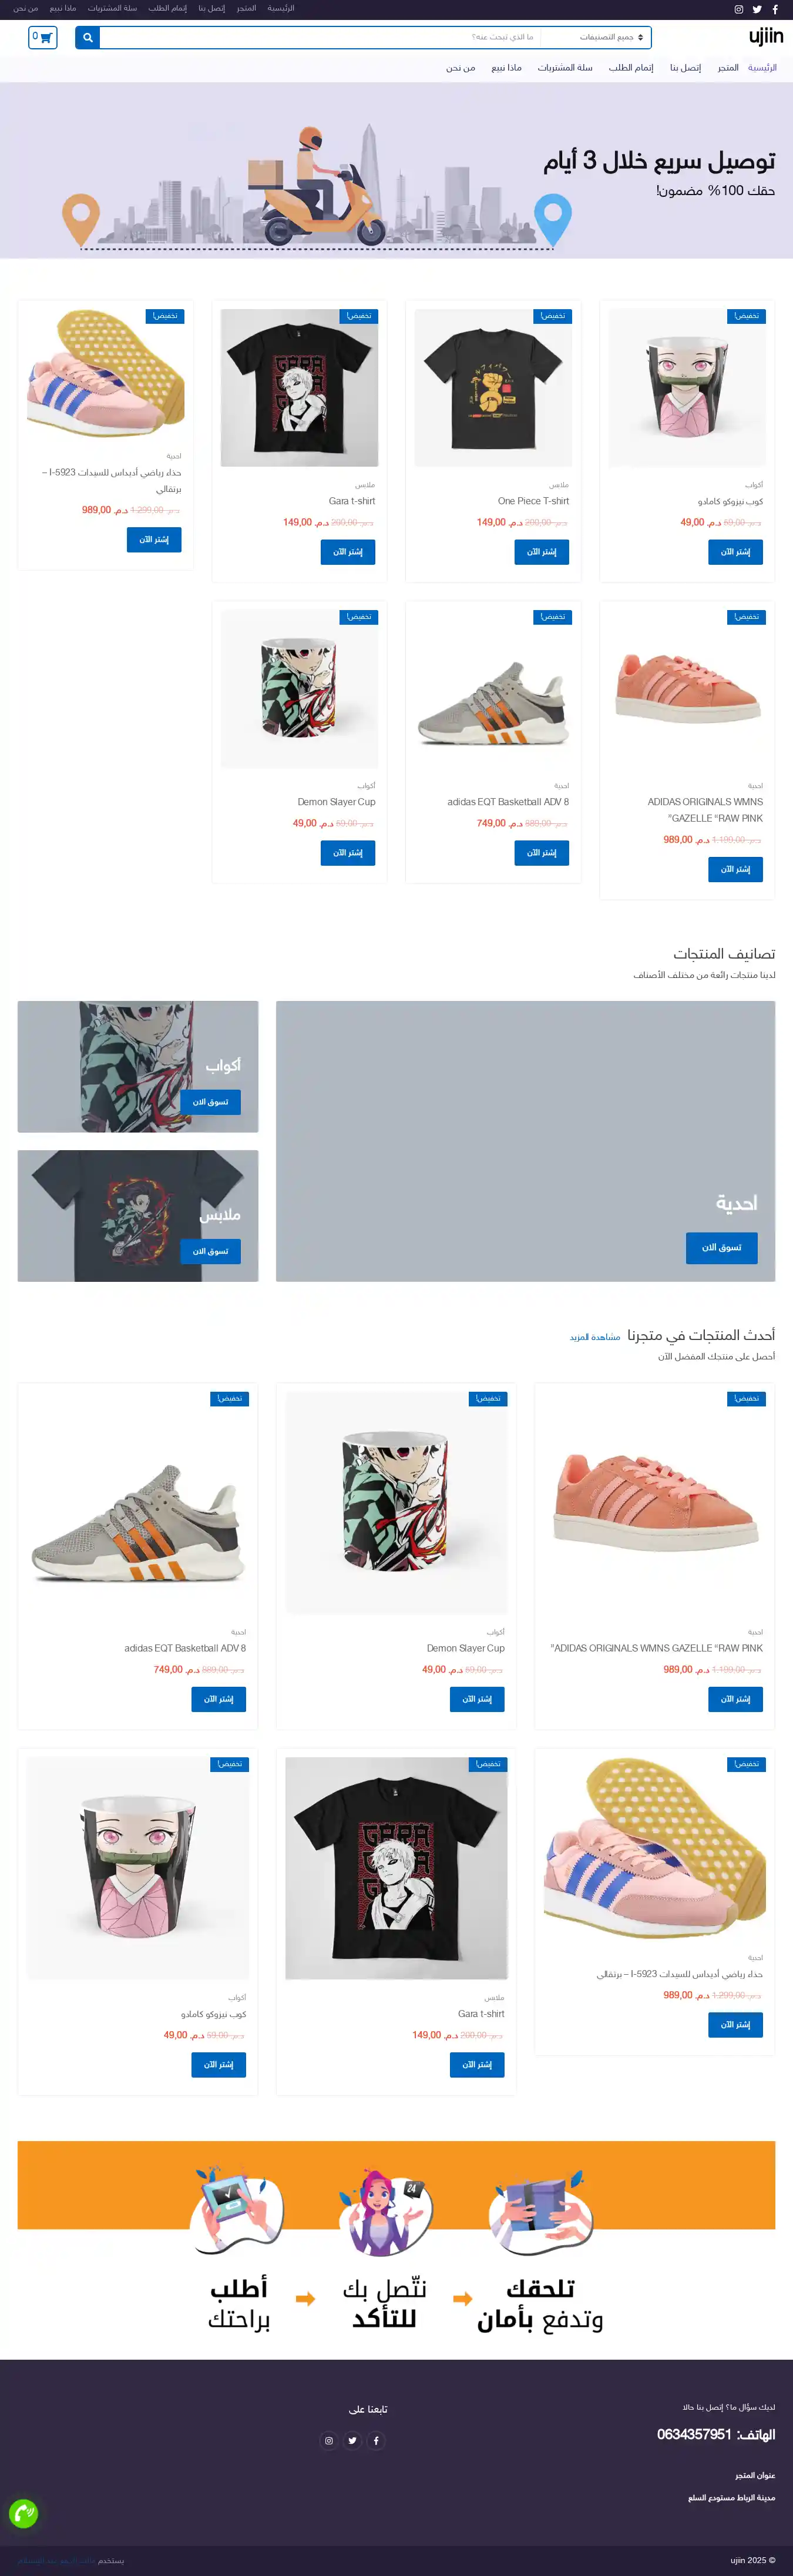Click the Facebook icon in top bar
This screenshot has width=793, height=2576.
775,9
